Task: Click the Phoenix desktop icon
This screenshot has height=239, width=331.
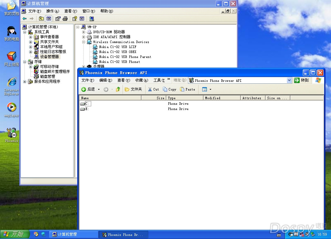Action: (11, 135)
